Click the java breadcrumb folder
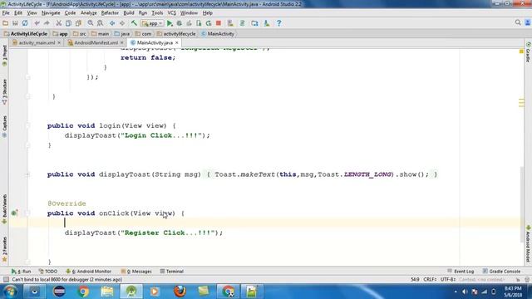The width and height of the screenshot is (532, 299). click(x=122, y=34)
